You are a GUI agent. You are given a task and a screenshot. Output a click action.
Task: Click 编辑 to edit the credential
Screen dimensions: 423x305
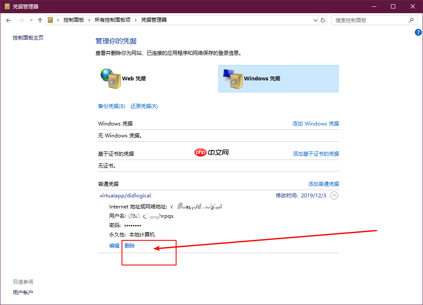click(113, 245)
